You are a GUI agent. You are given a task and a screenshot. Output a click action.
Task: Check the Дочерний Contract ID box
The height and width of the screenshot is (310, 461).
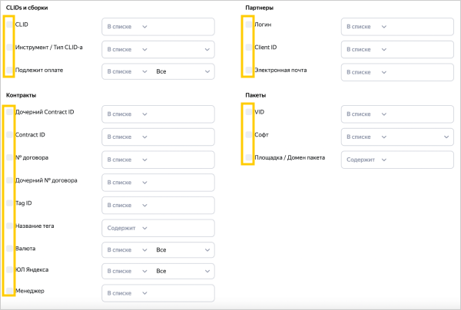coord(9,112)
